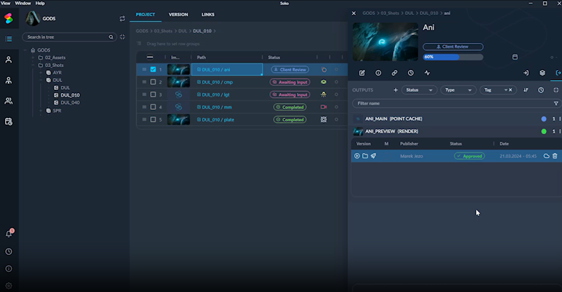Open the time log clock icon in Ani toolbar
The image size is (562, 292).
411,73
